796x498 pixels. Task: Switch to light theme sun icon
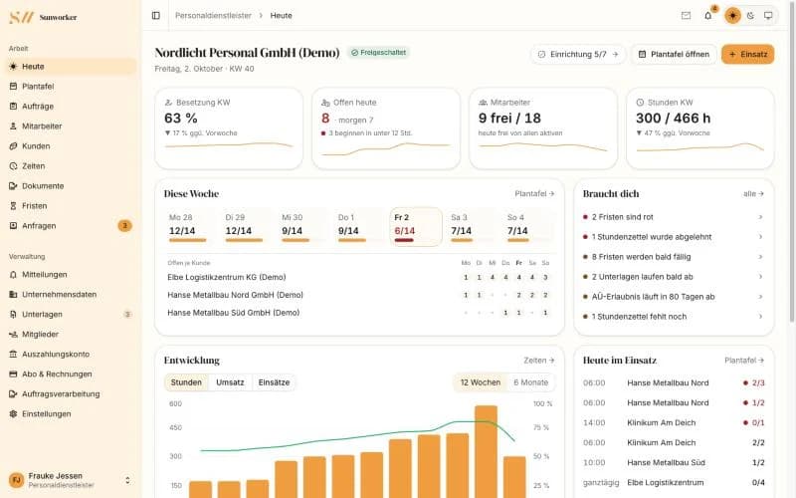(x=732, y=16)
